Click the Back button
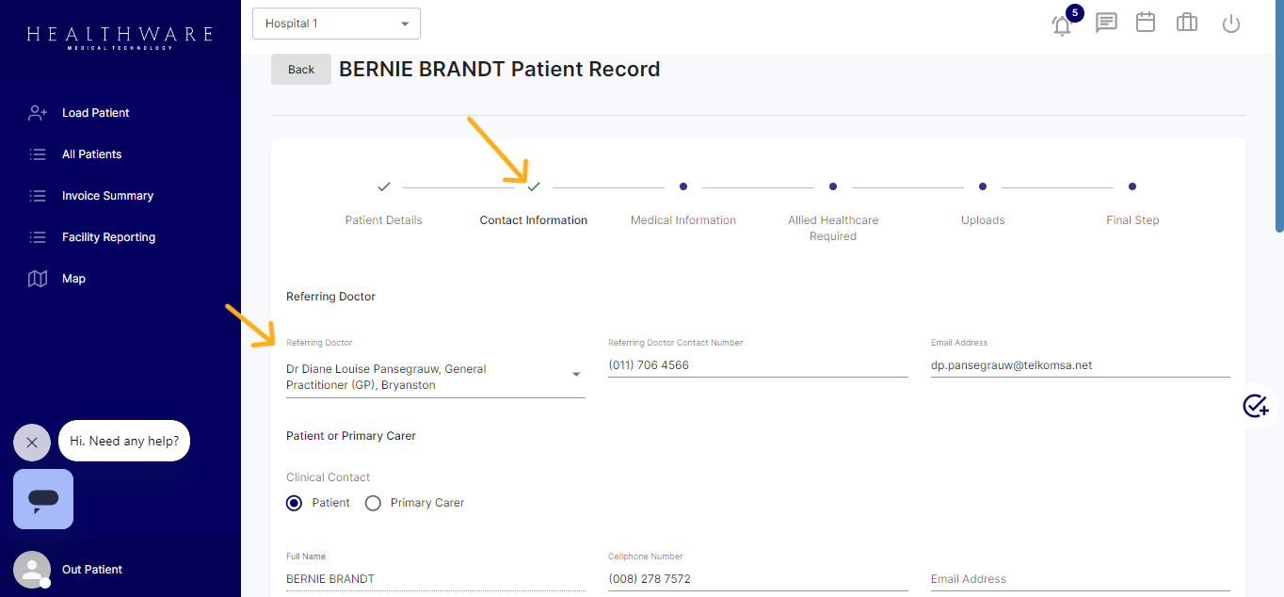 [301, 70]
